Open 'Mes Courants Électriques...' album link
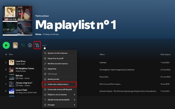 tap(110, 84)
